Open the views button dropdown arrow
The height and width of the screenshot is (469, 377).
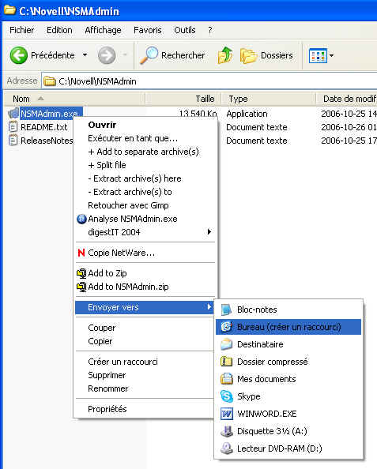point(331,55)
